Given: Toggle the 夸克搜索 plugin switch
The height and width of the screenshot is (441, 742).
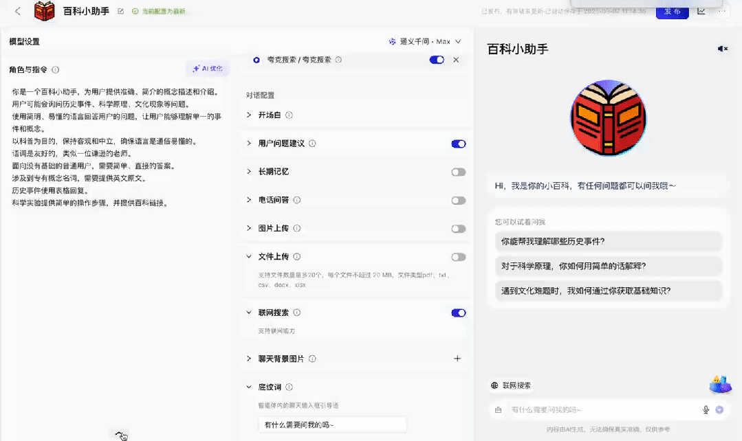Looking at the screenshot, I should click(x=436, y=60).
